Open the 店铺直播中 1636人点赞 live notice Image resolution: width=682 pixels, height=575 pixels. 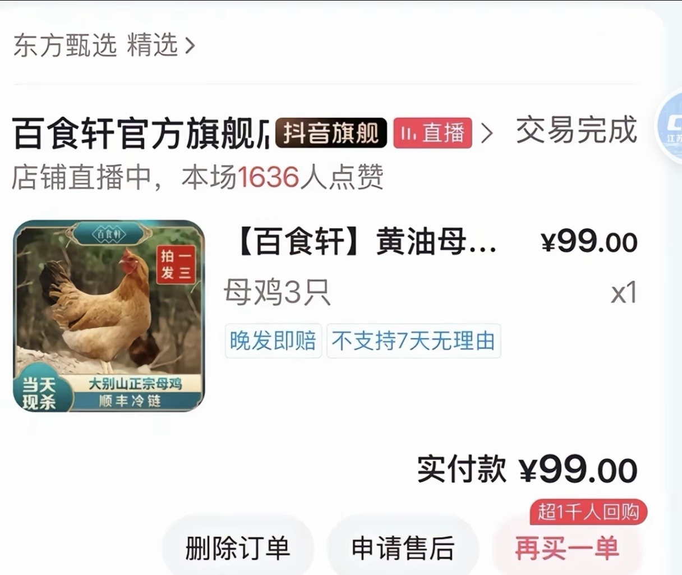pos(197,177)
